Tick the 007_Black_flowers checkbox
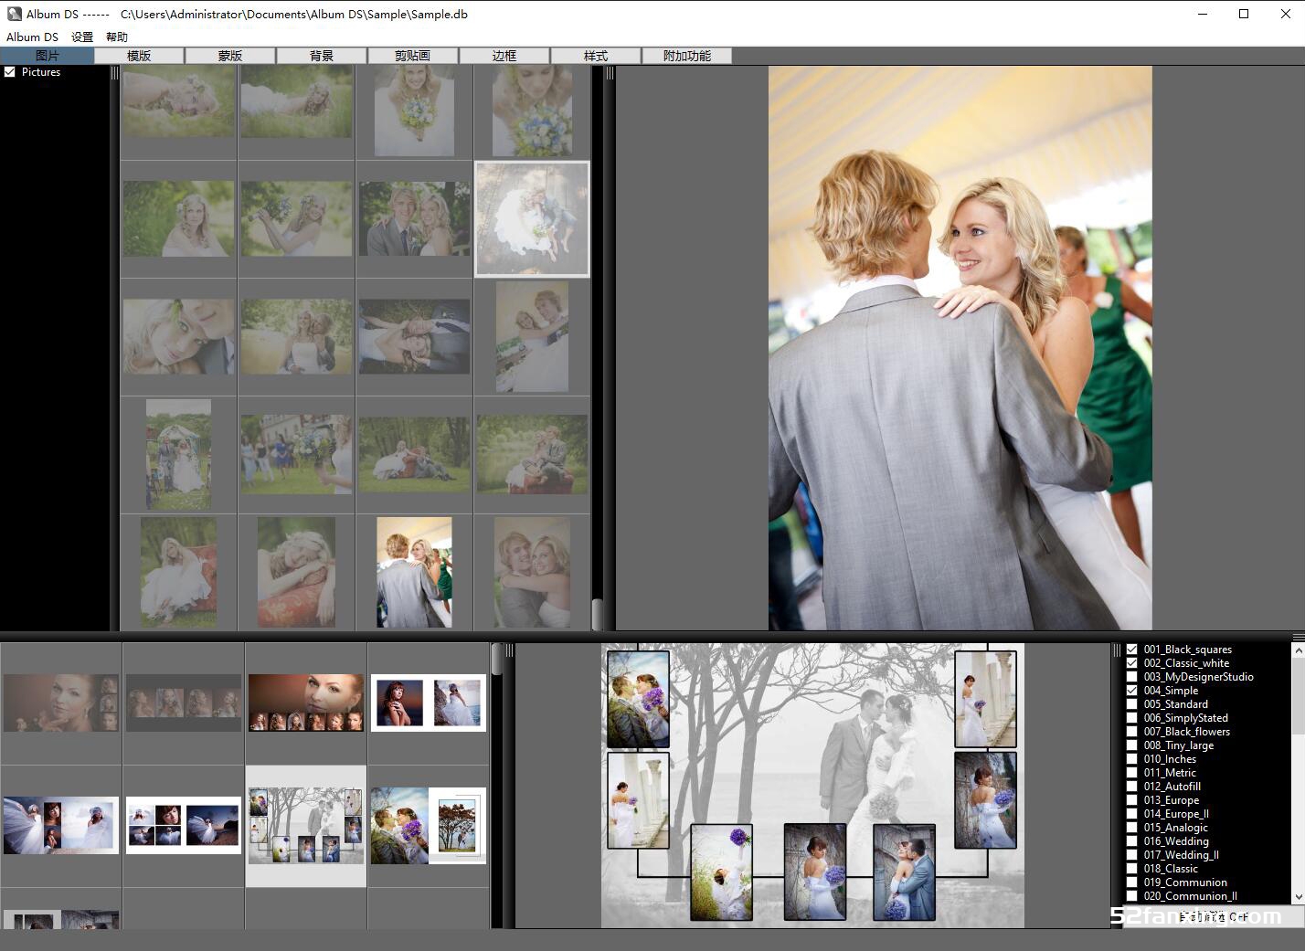 pos(1132,732)
